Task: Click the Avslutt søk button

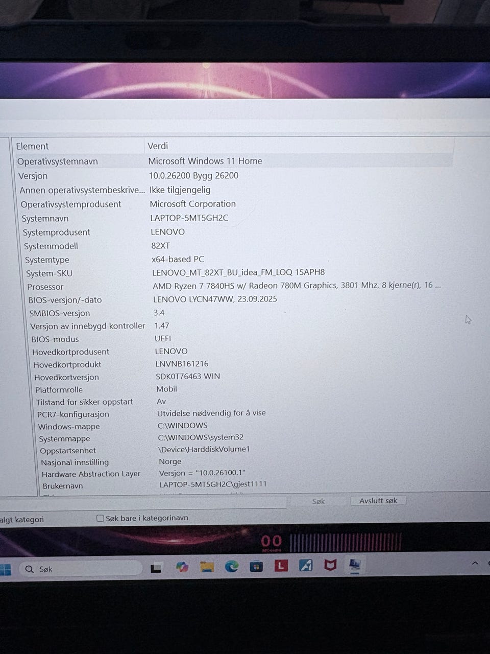Action: pos(378,501)
